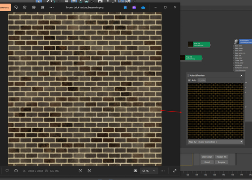Click the Acquire button

tap(222, 162)
